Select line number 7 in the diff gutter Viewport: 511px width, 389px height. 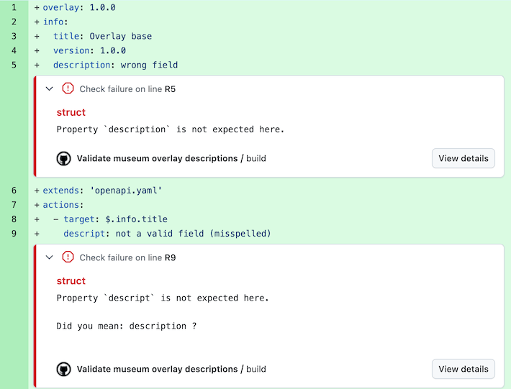[14, 204]
